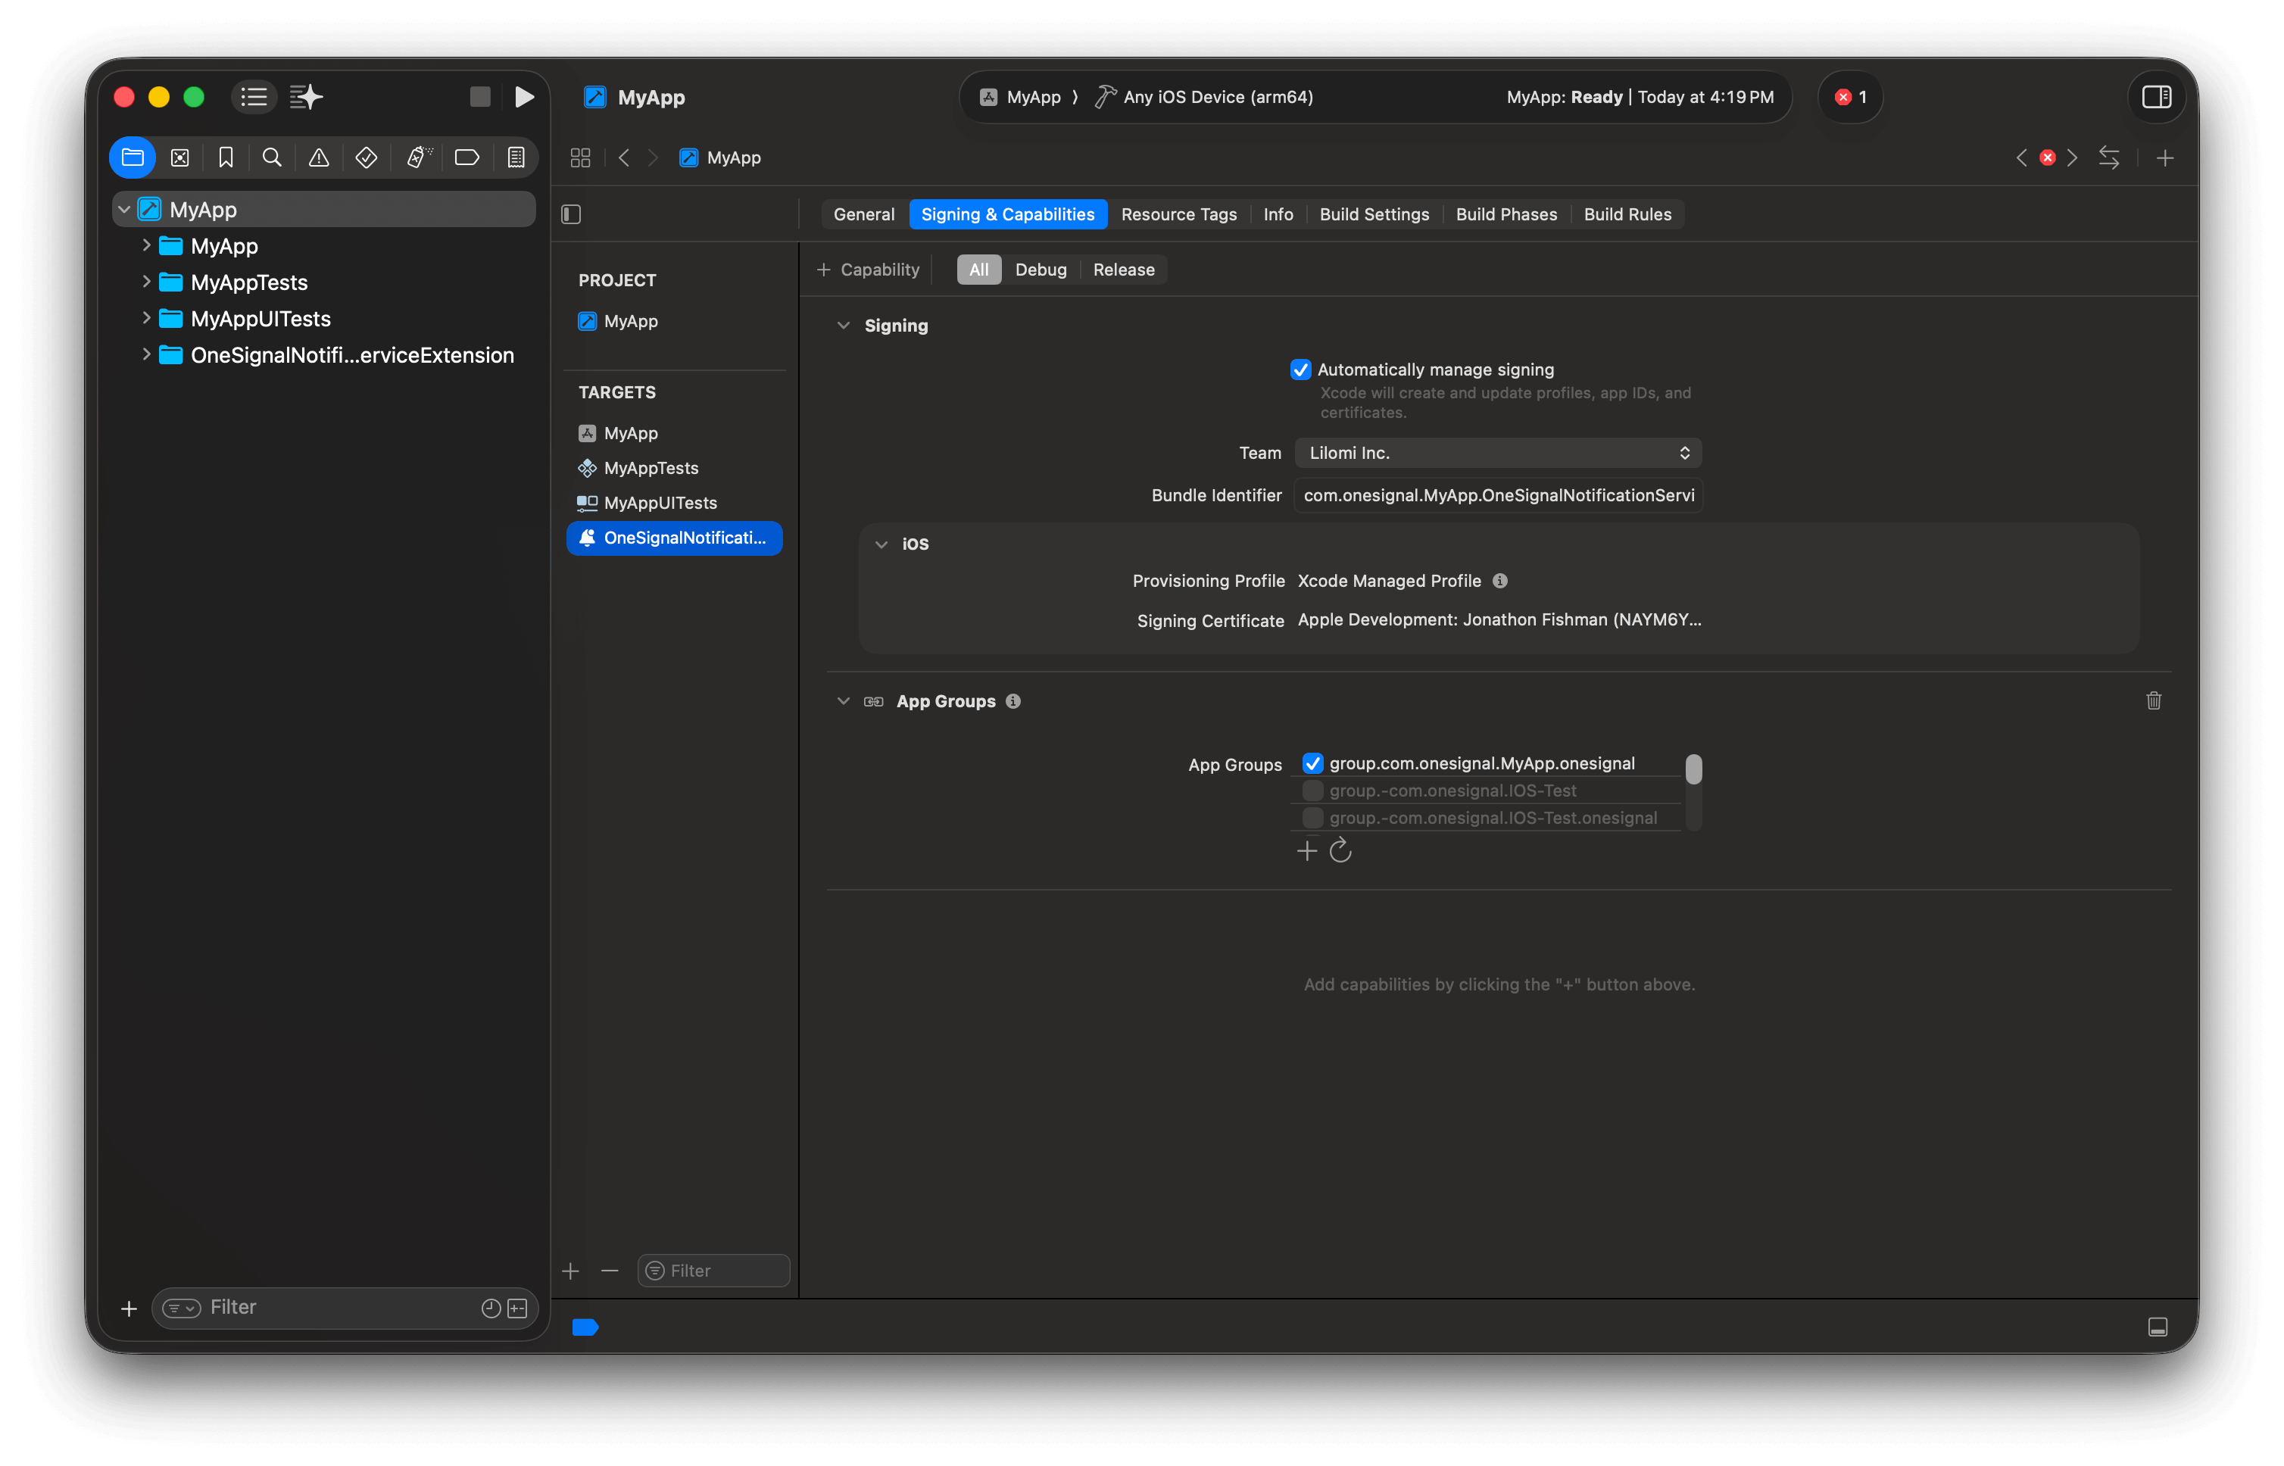Viewport: 2284px width, 1466px height.
Task: Open the bookmark navigator icon
Action: [x=226, y=158]
